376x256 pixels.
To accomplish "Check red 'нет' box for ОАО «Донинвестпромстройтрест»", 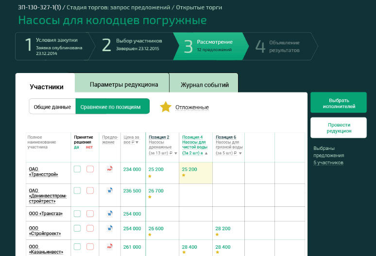I will [90, 191].
